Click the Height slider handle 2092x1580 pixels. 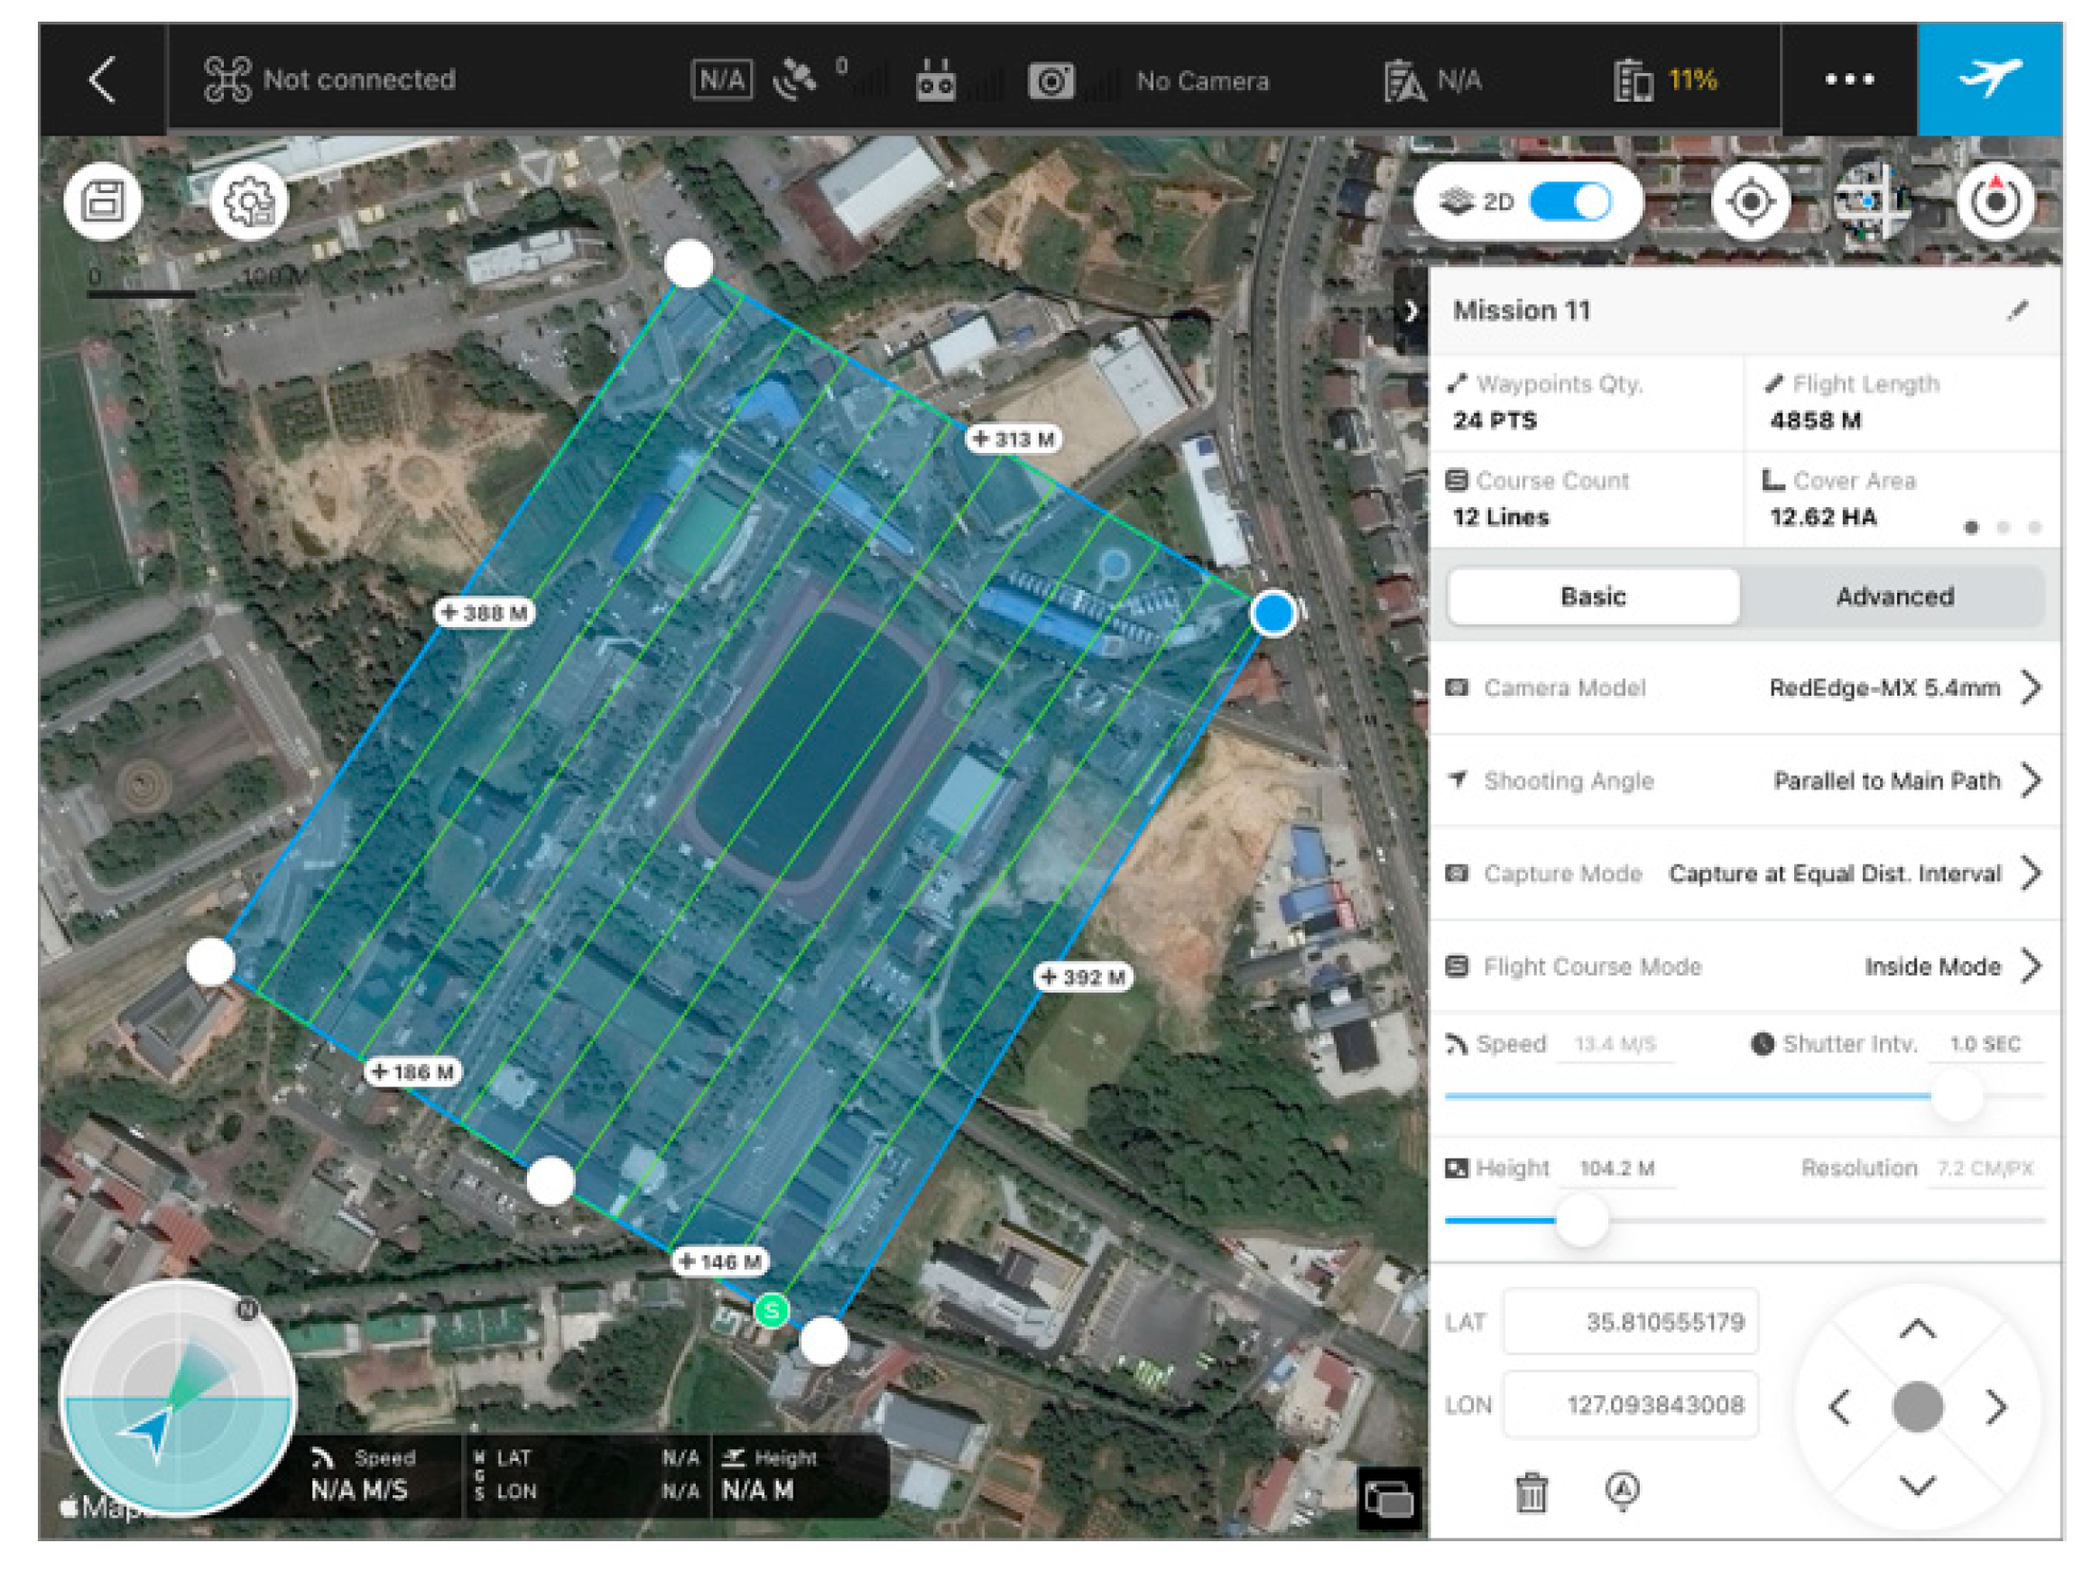[1581, 1221]
